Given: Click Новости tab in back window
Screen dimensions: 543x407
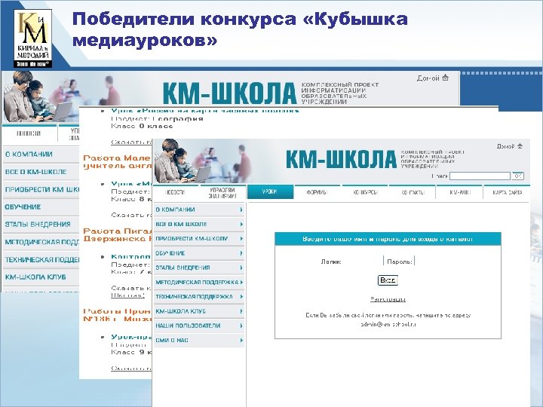Looking at the screenshot, I should (x=29, y=133).
